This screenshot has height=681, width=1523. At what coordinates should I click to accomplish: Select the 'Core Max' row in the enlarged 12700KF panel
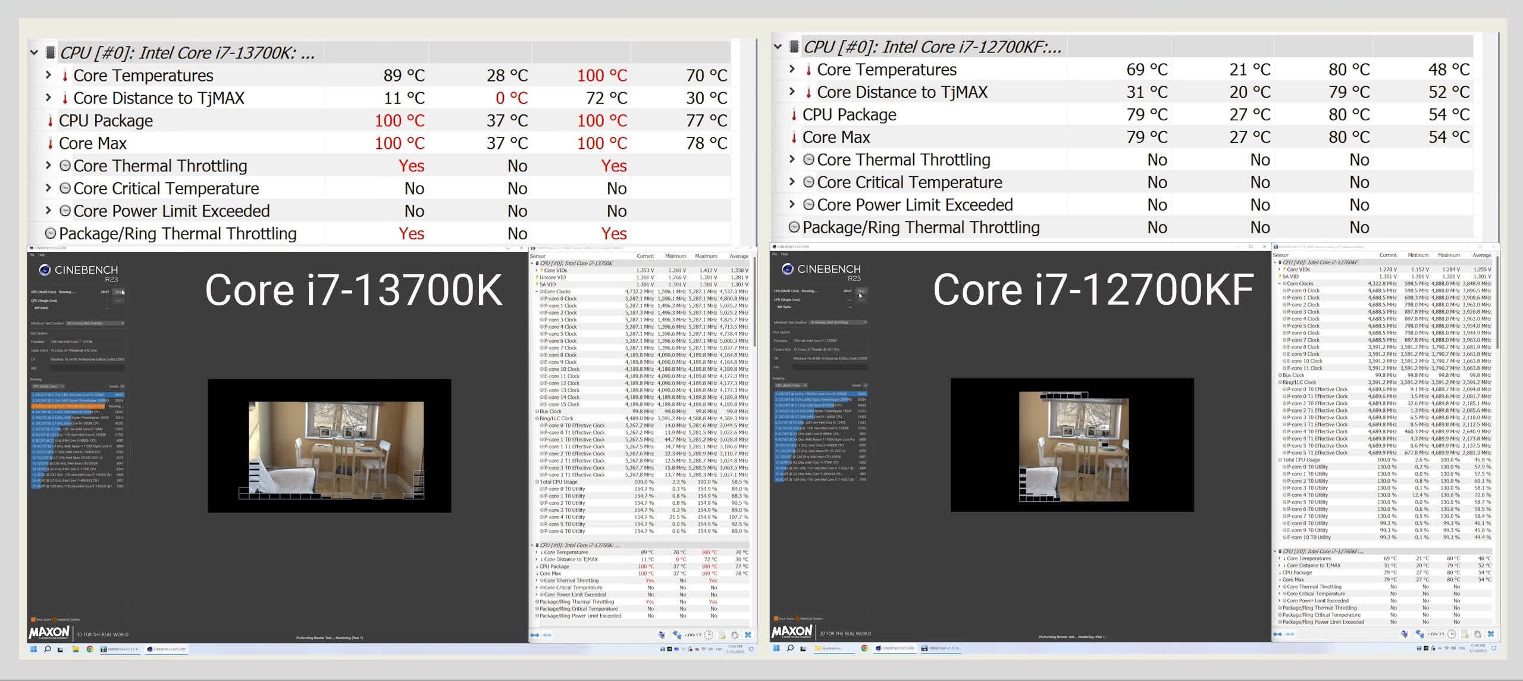(x=1122, y=137)
